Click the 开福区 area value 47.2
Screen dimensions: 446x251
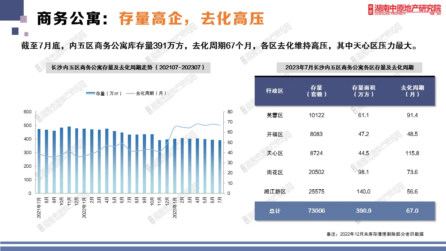[x=363, y=134]
